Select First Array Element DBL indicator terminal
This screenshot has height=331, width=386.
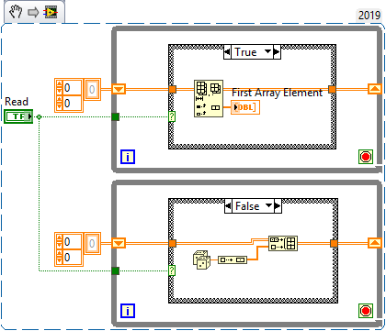click(245, 107)
